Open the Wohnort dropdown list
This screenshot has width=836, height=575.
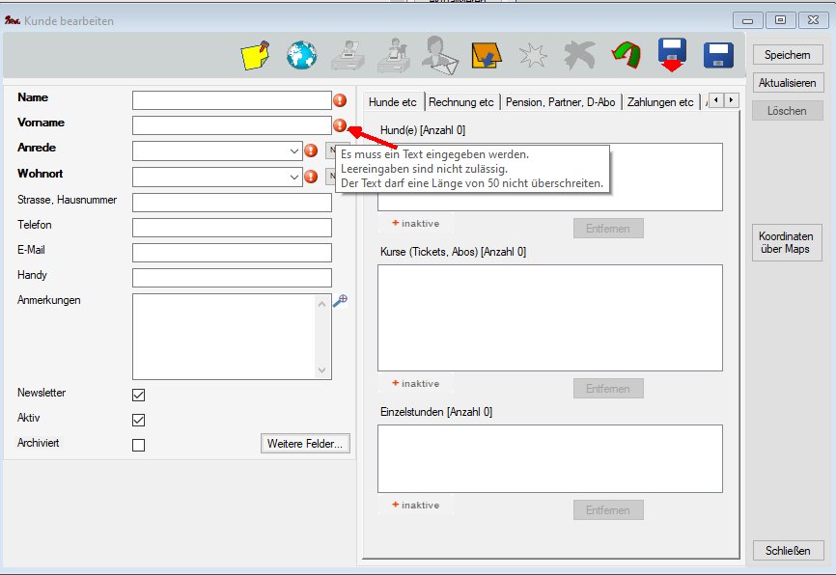click(x=294, y=178)
